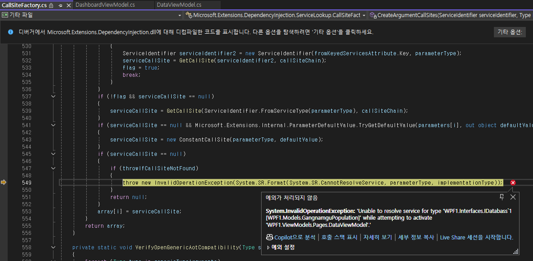Click the C# project icon in navigation bar

(x=5, y=15)
